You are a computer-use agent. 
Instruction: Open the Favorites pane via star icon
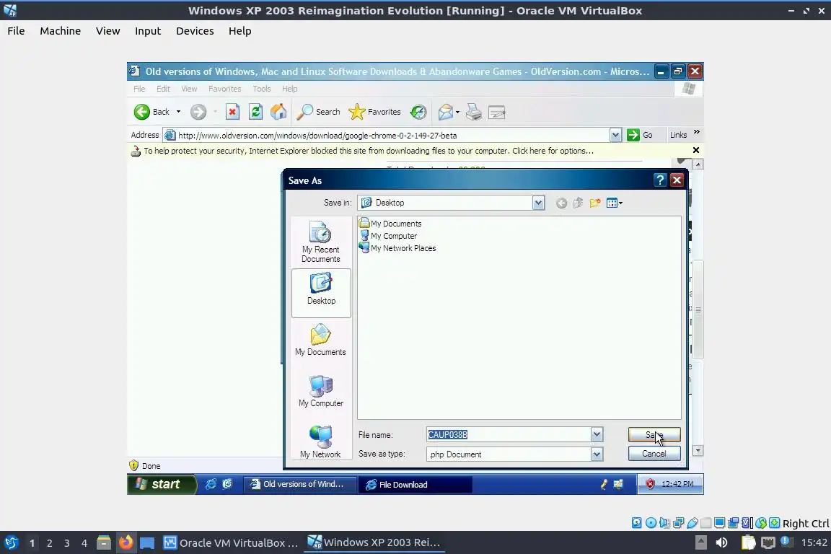[x=374, y=112]
